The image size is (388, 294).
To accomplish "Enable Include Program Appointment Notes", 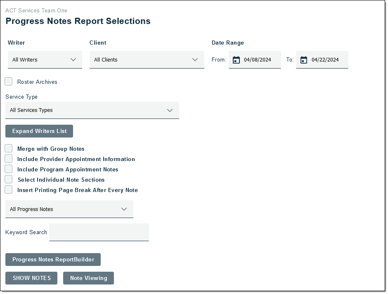I will pos(9,169).
